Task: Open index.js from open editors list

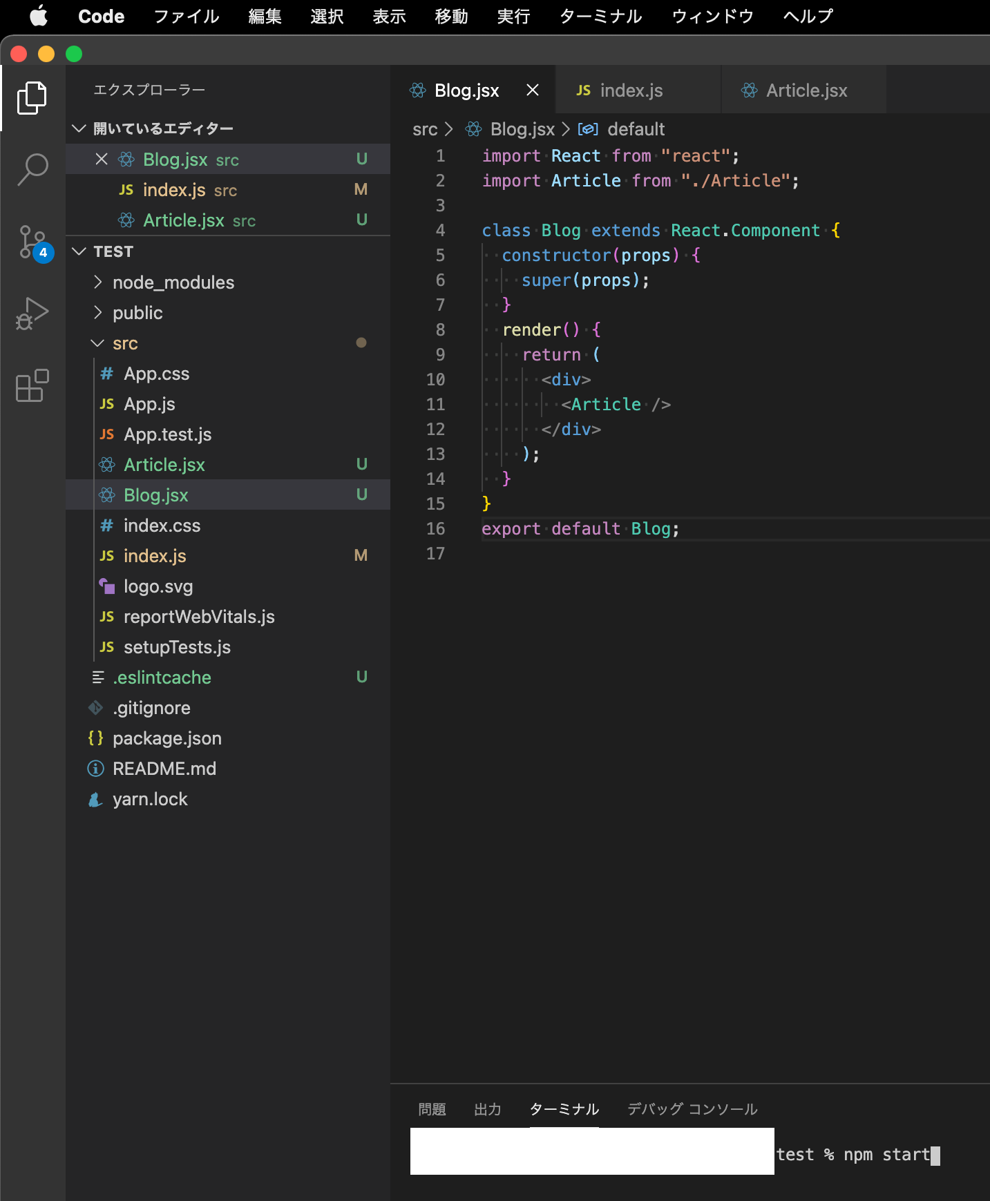Action: [x=228, y=190]
